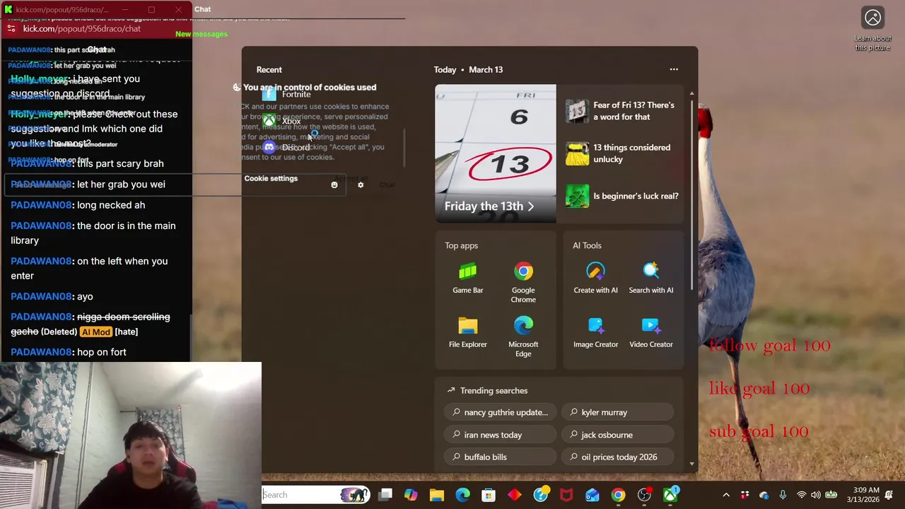Search trending 'oil prices today 2026'
The width and height of the screenshot is (905, 509).
click(x=618, y=457)
